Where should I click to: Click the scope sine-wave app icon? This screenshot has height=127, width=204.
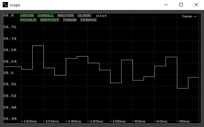click(5, 5)
